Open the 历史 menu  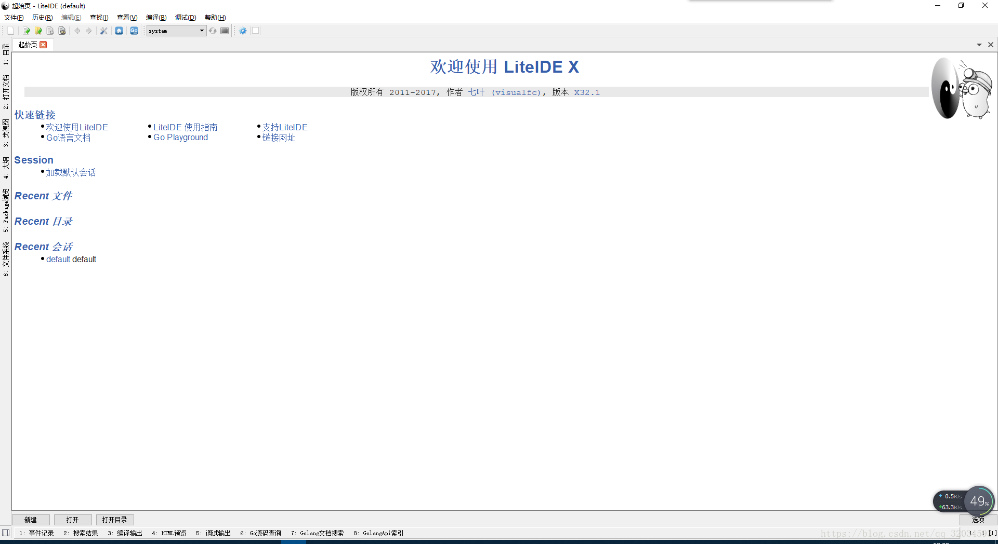43,18
